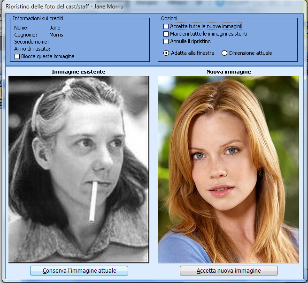
Task: Click the Immagine esistente heading
Action: click(x=78, y=72)
